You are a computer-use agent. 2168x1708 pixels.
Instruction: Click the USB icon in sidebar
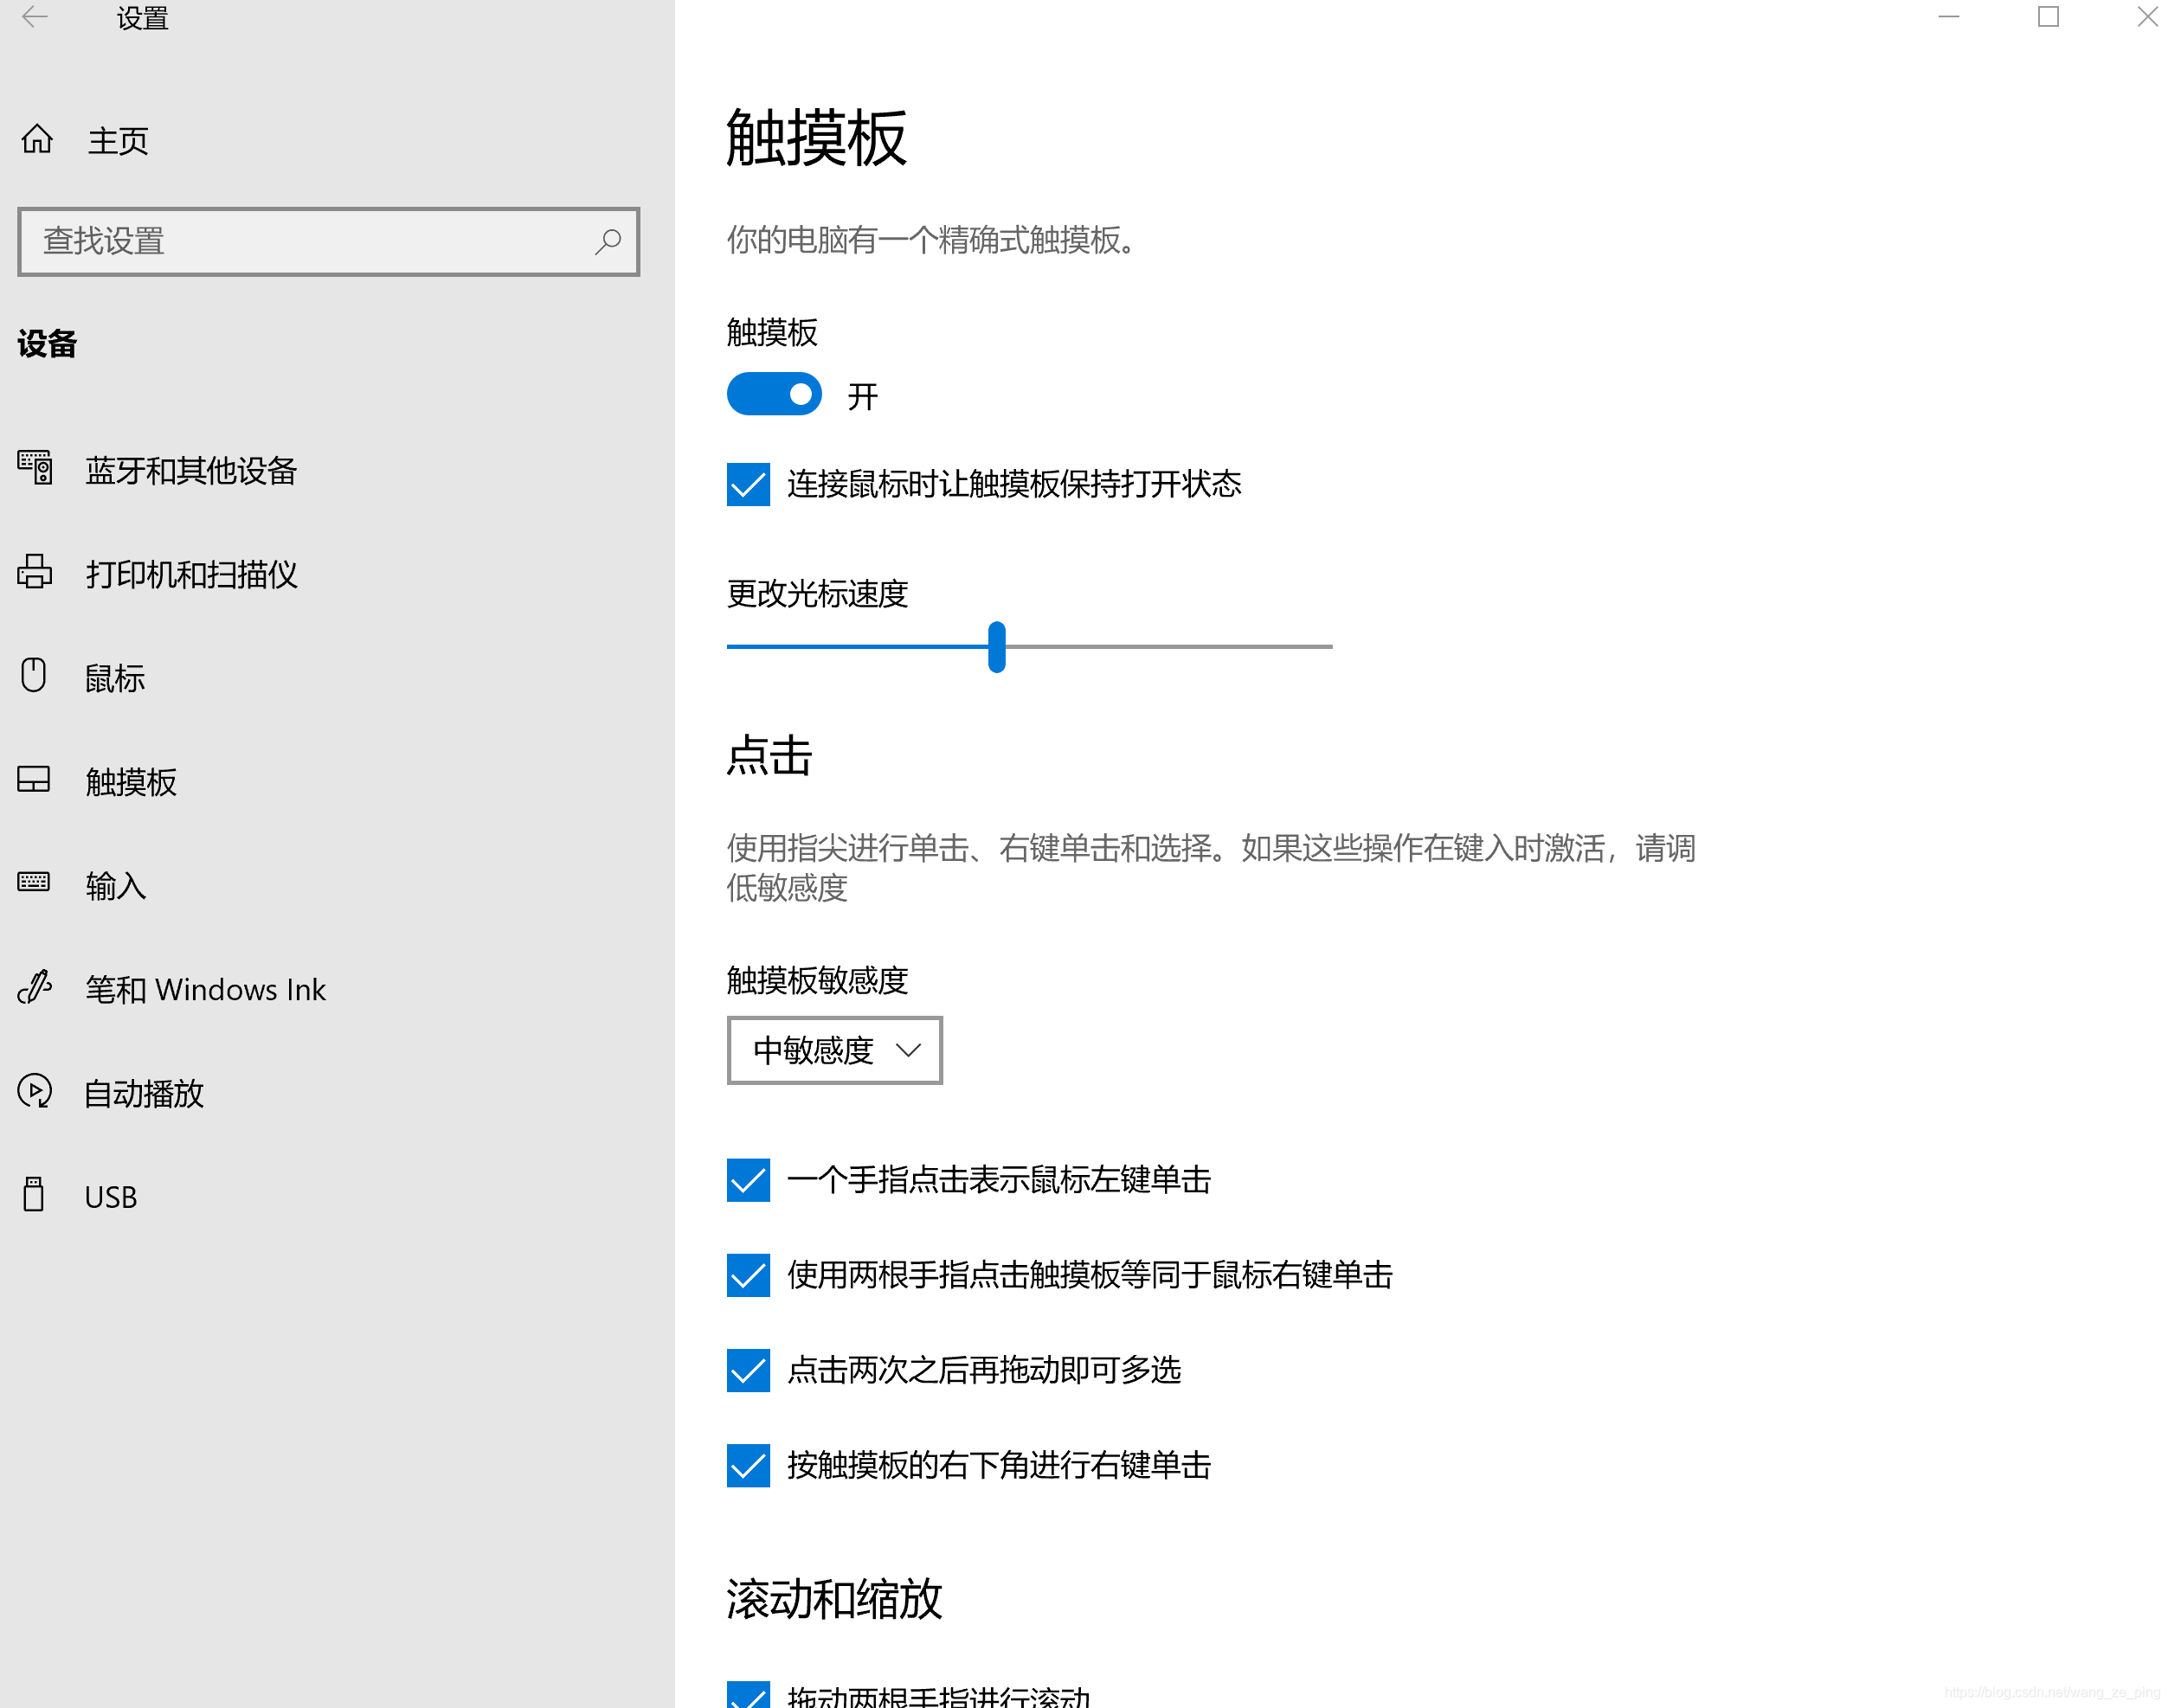tap(34, 1194)
